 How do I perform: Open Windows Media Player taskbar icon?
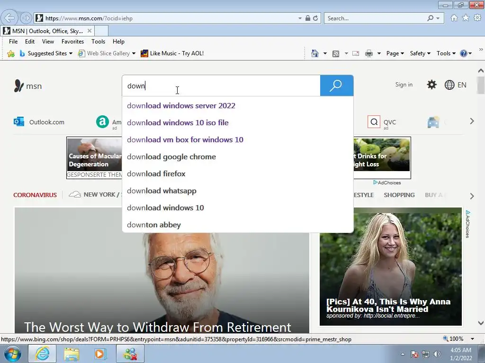tap(100, 354)
